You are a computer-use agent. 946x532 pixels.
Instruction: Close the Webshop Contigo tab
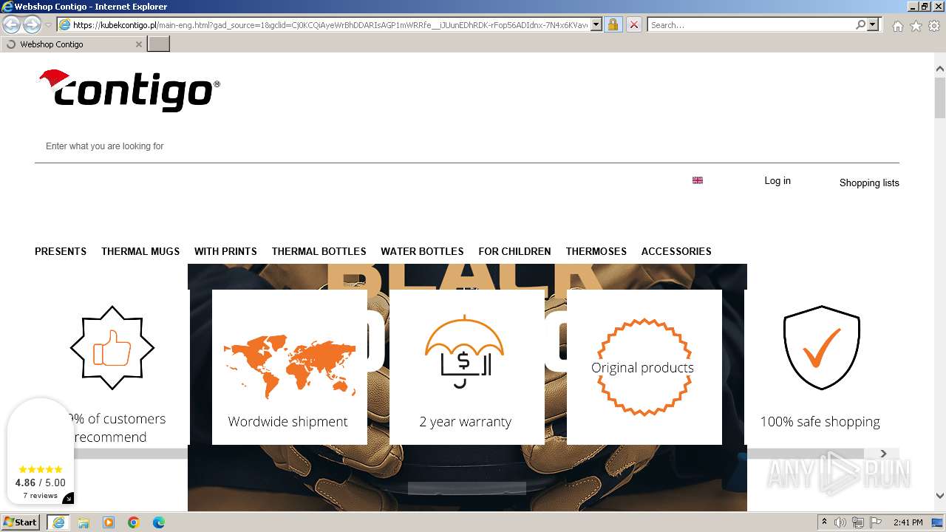tap(138, 44)
